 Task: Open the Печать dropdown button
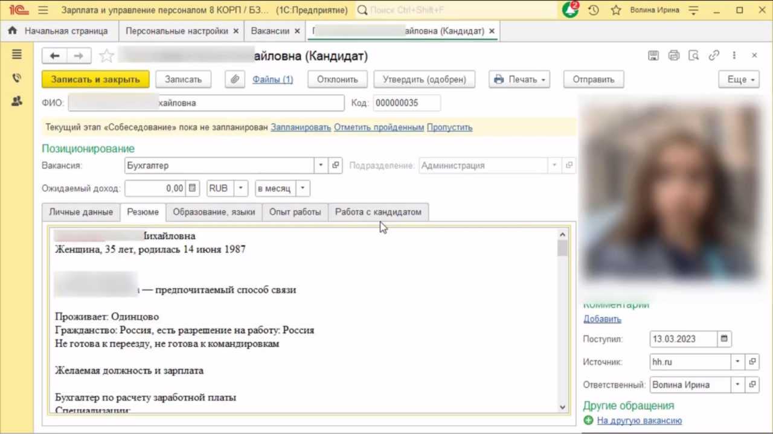[x=519, y=79]
